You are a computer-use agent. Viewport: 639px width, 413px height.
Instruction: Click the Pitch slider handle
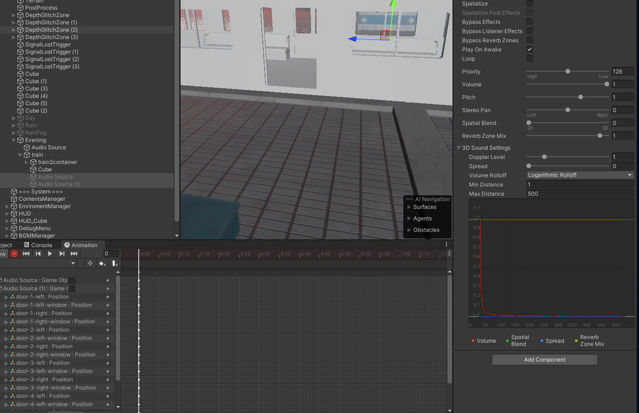(x=581, y=97)
